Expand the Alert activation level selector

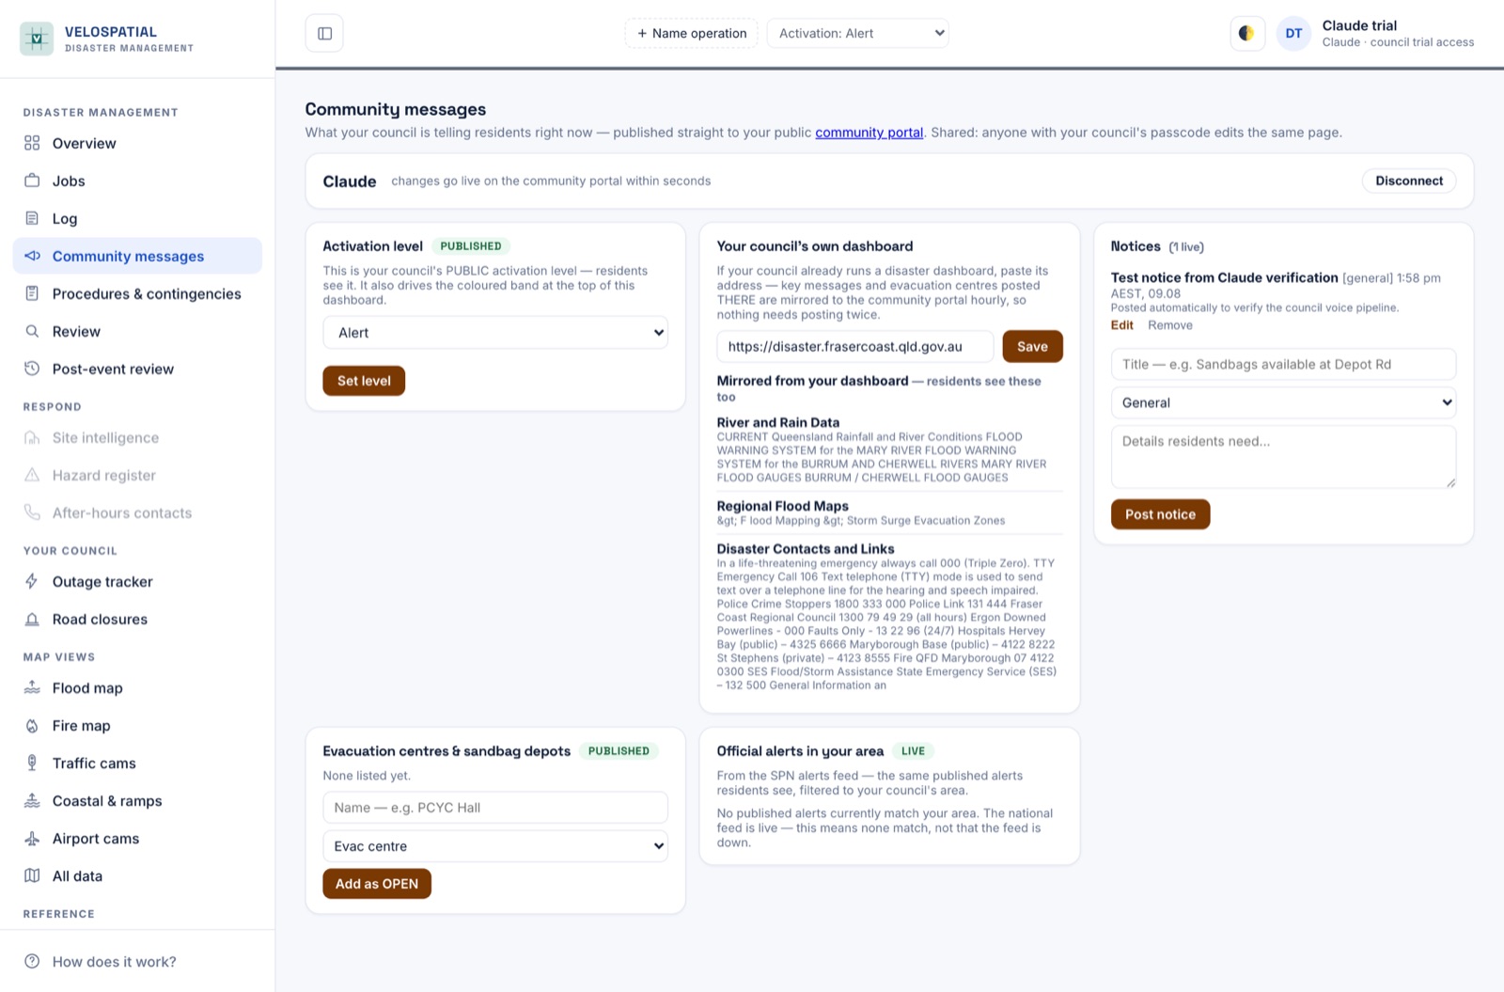coord(495,333)
